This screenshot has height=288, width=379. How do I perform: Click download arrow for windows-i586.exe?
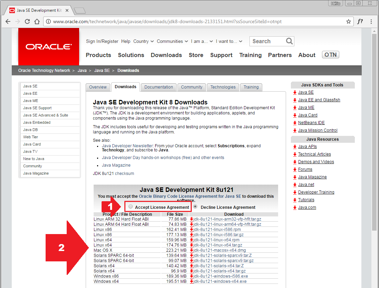point(191,276)
